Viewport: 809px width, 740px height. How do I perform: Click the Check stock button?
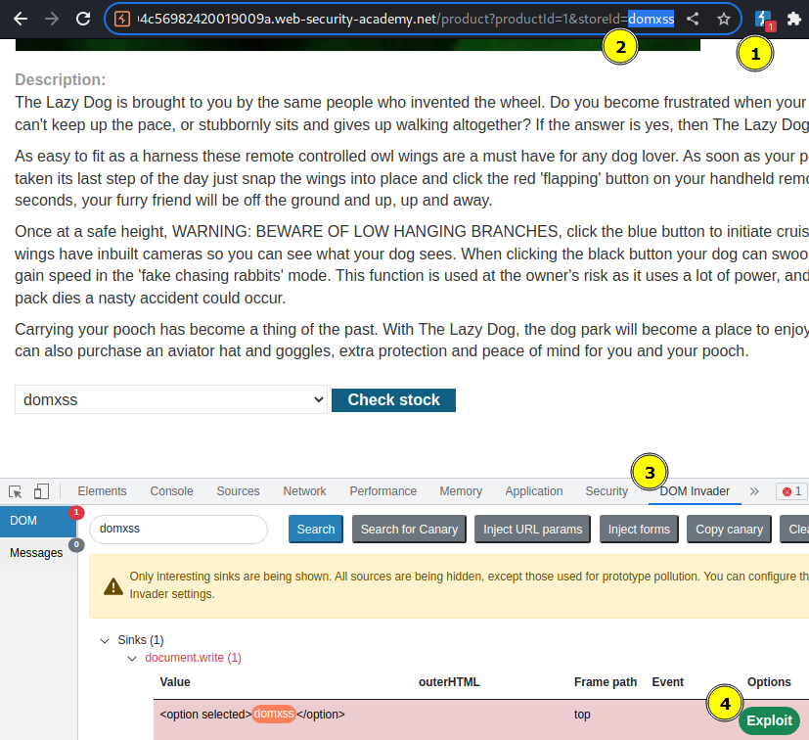point(393,400)
